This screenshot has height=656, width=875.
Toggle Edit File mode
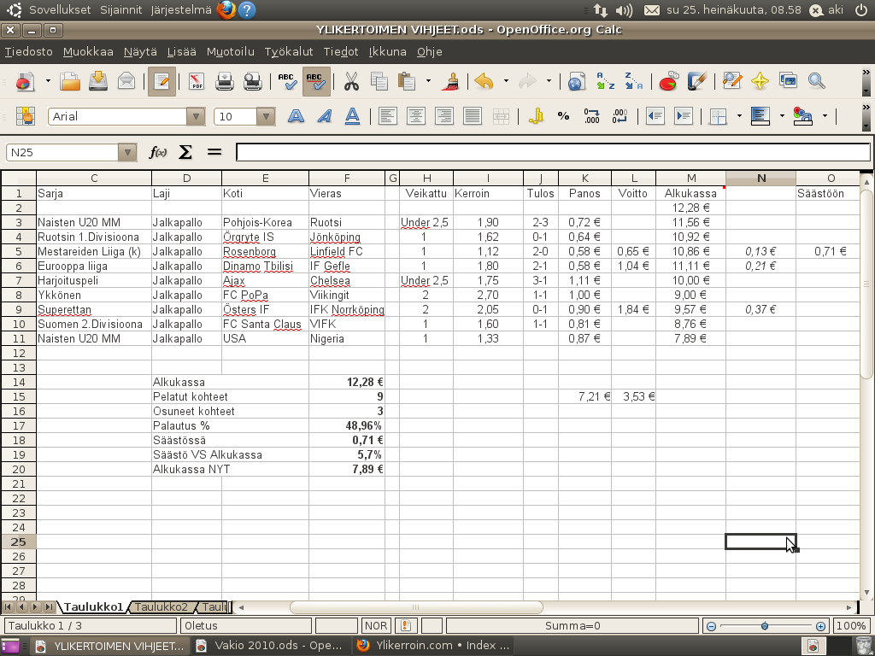(161, 82)
